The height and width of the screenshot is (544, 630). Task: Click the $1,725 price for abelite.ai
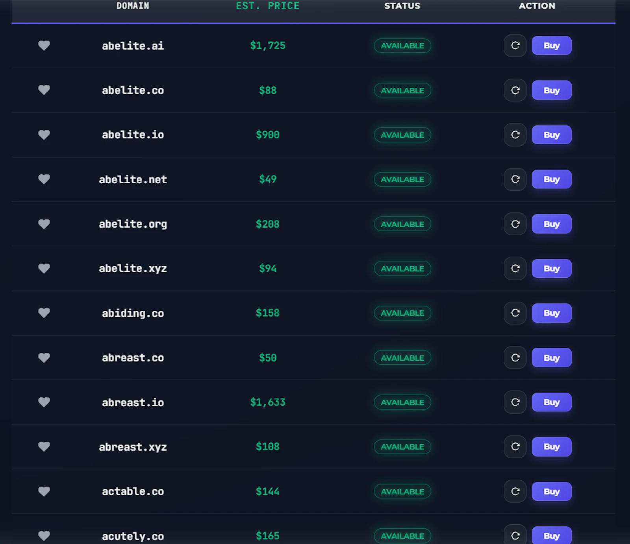coord(268,46)
